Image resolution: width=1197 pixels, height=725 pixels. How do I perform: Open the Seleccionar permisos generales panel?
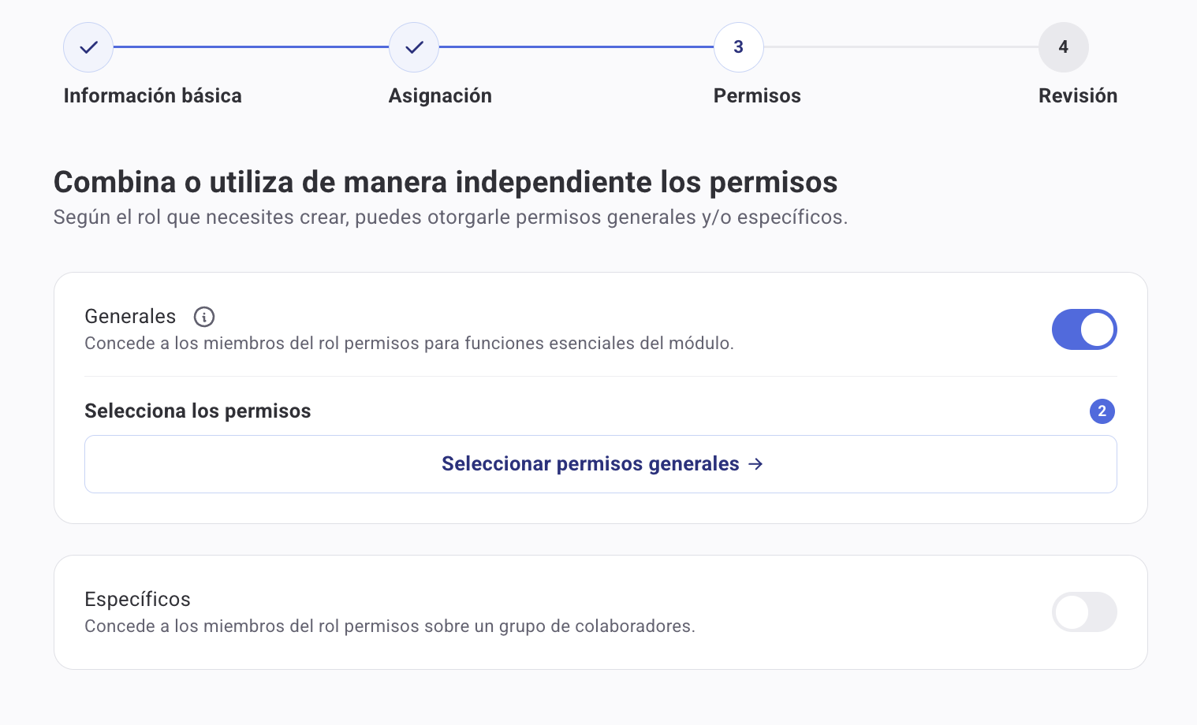click(601, 464)
